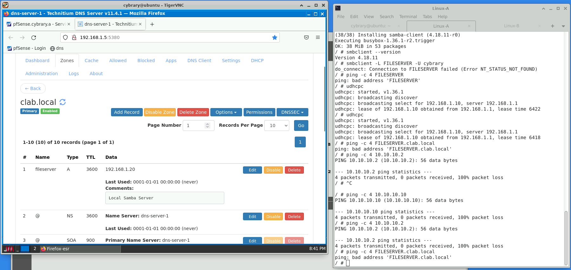Open the terminal Edit menu

354,16
